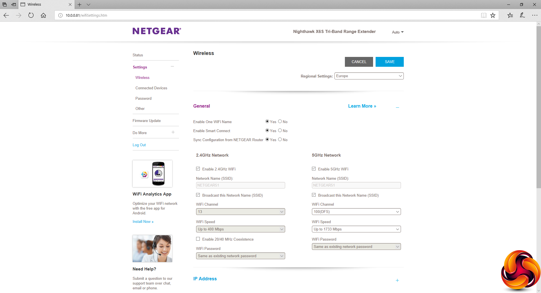Click the browser address bar URL
Screen dimensions: 541x293
tap(86, 15)
